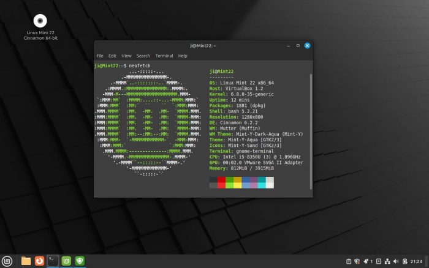Image resolution: width=429 pixels, height=268 pixels.
Task: Expand the Search menu in Terminal
Action: [x=143, y=56]
